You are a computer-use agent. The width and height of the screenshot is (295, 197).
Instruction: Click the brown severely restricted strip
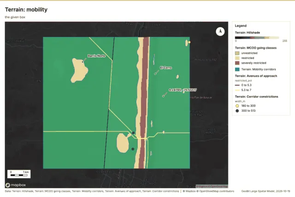(x=144, y=101)
